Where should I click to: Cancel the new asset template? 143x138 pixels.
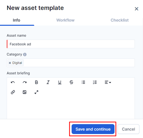tap(129, 129)
